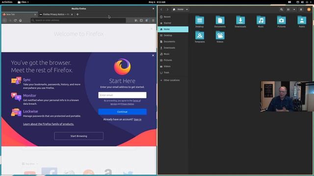The height and width of the screenshot is (176, 314).
Task: Select Starred in Files sidebar
Action: pyautogui.click(x=173, y=23)
